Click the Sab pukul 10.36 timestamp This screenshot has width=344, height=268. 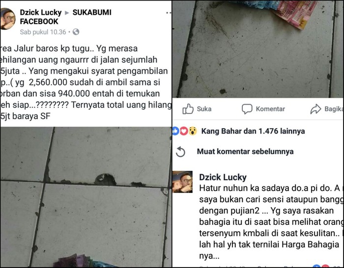click(43, 32)
